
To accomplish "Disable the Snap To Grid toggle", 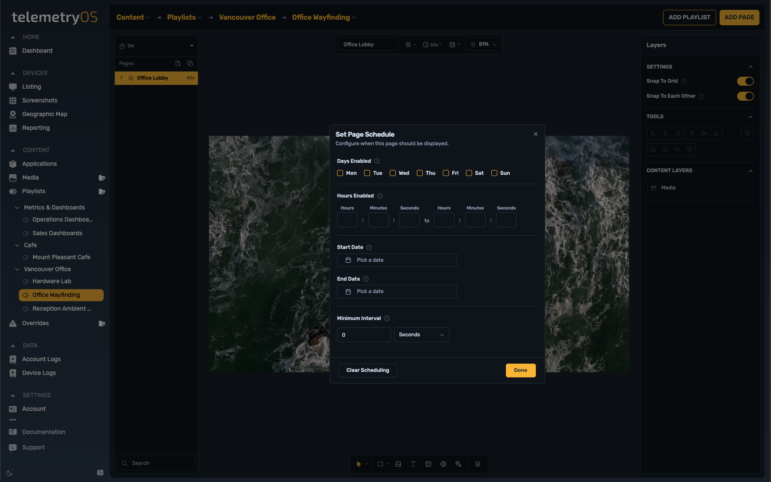I will (745, 81).
